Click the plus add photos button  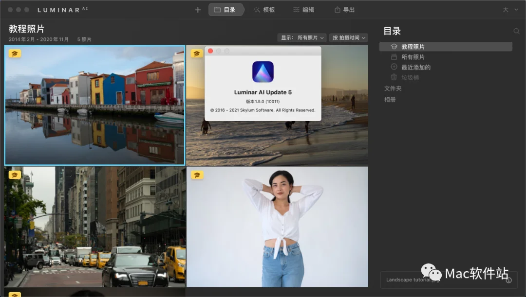[x=198, y=10]
